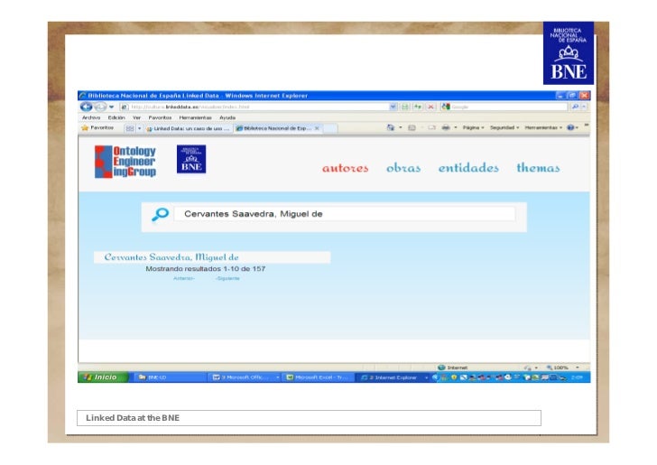Screen dimensions: 657x465
Task: Open the Herramientas command bar dropdown
Action: [x=543, y=127]
